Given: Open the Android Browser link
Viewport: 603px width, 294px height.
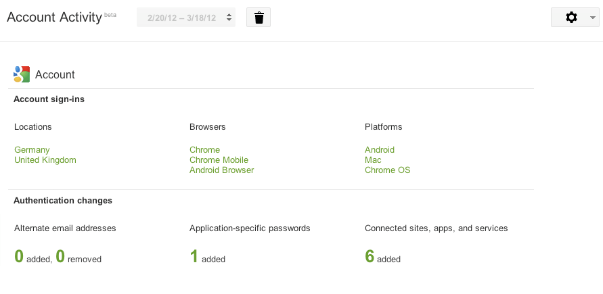Looking at the screenshot, I should 221,170.
